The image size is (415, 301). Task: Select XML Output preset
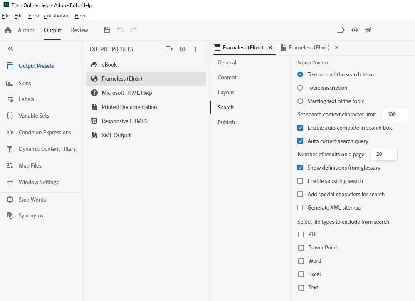[146, 135]
